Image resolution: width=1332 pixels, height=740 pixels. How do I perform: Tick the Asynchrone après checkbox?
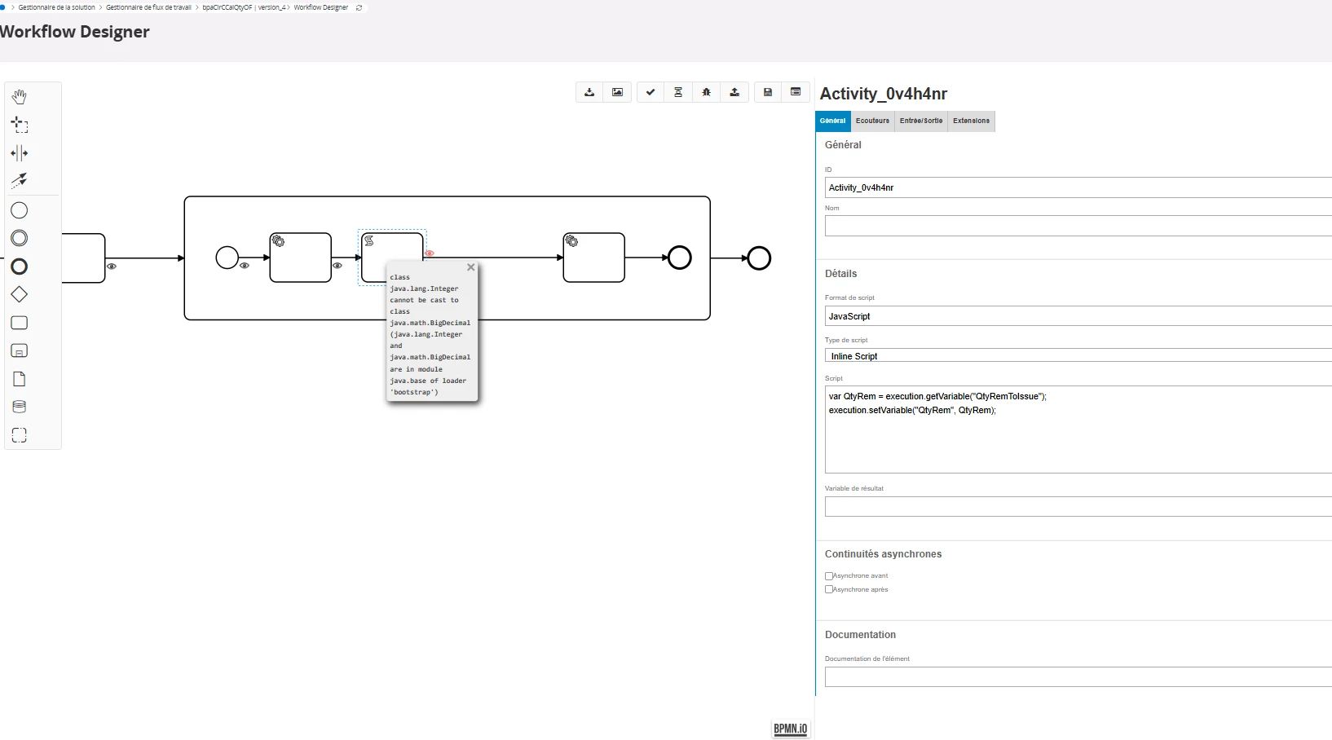pyautogui.click(x=829, y=589)
